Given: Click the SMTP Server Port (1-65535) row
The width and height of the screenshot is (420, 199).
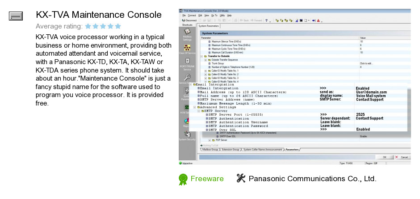Looking at the screenshot, I should [x=298, y=115].
